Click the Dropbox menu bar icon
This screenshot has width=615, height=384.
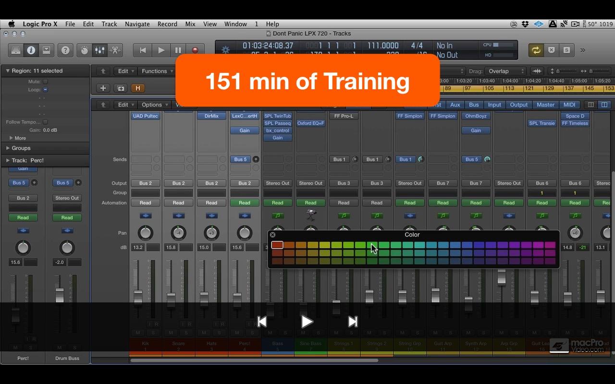pyautogui.click(x=526, y=24)
